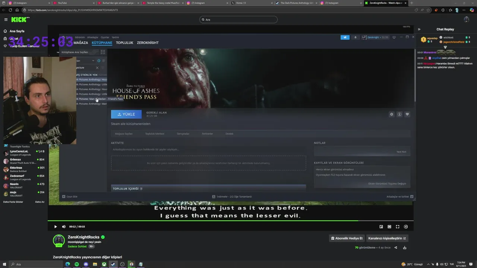This screenshot has width=477, height=268.
Task: Open 'Oyun Ekle' in Steam footer
Action: pos(70,197)
